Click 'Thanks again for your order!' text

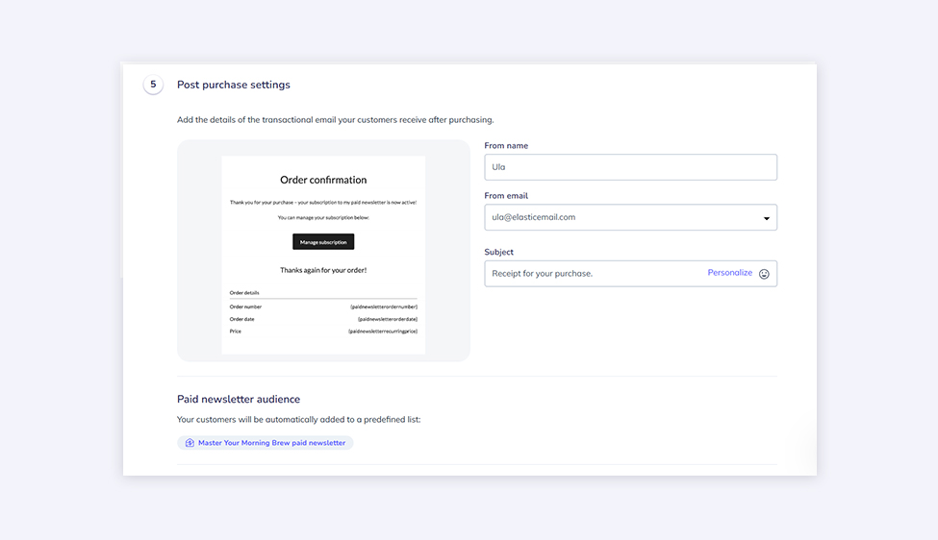tap(323, 270)
